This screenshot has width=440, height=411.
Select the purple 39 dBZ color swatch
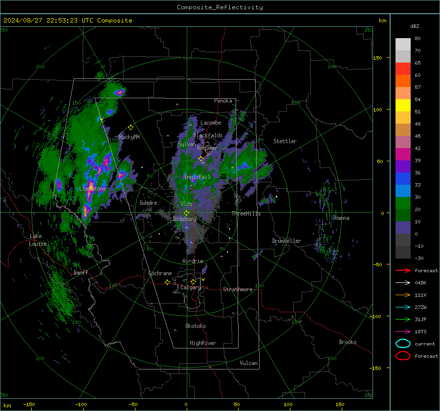click(403, 166)
